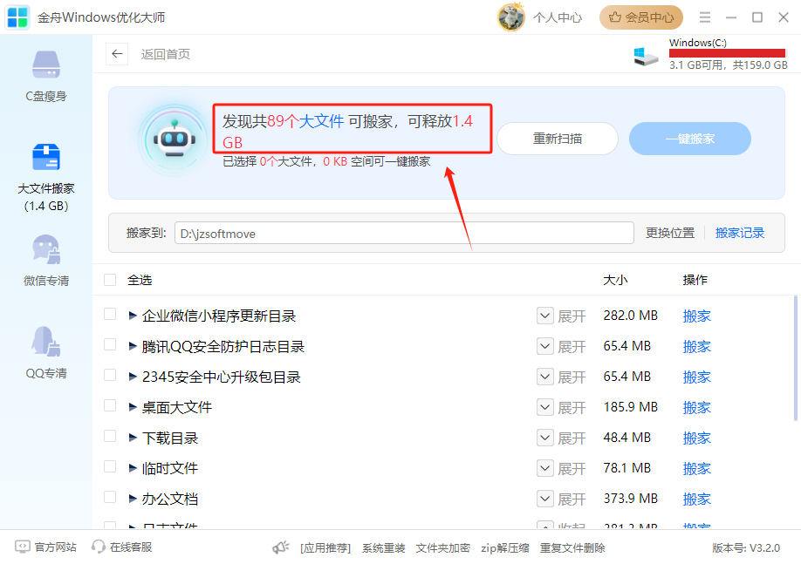Open the 搬家记录 link
801x564 pixels.
click(740, 234)
